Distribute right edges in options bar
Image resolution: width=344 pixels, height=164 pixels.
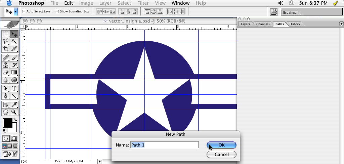(x=182, y=11)
